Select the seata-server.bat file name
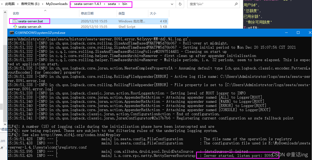The height and width of the screenshot is (160, 312). coord(31,21)
